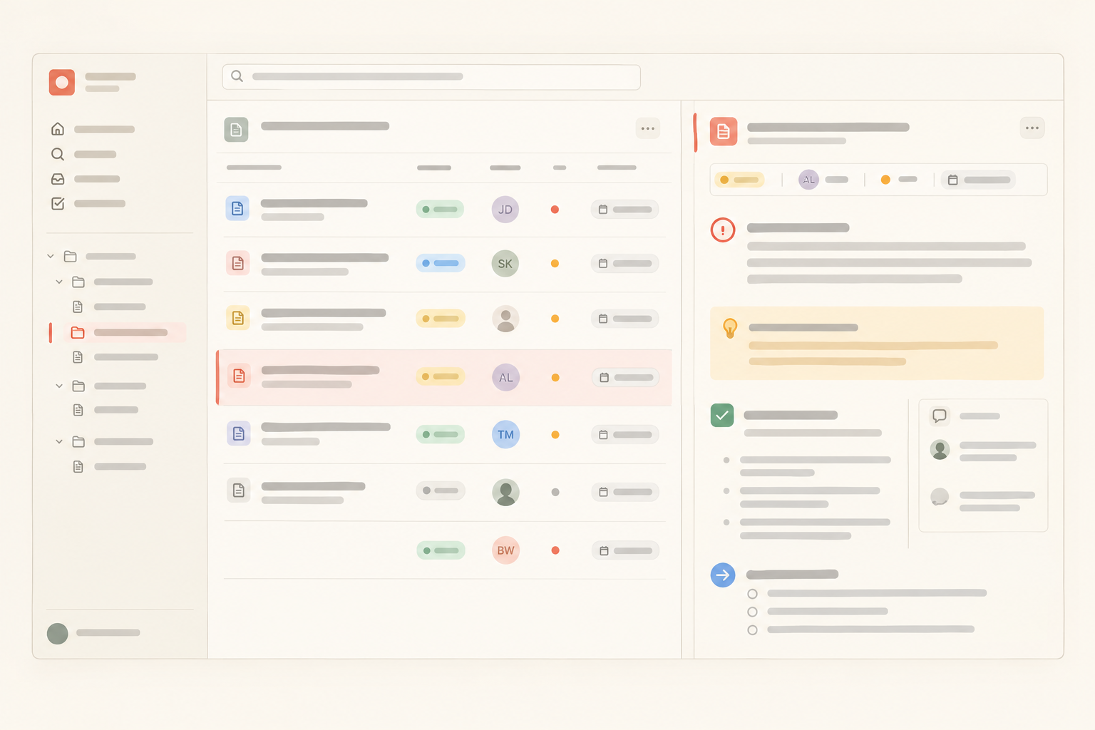1095x730 pixels.
Task: Click the gray-green document icon in the list header
Action: click(x=237, y=130)
